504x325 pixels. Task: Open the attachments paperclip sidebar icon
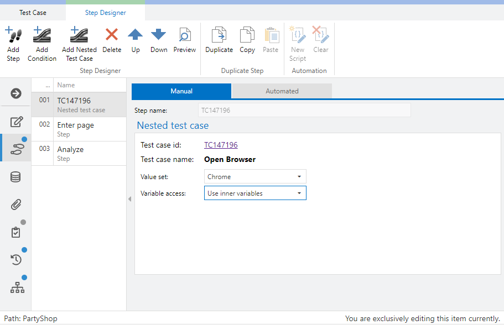coord(16,205)
